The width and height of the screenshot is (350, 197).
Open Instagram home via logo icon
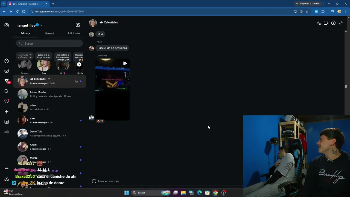tap(7, 25)
